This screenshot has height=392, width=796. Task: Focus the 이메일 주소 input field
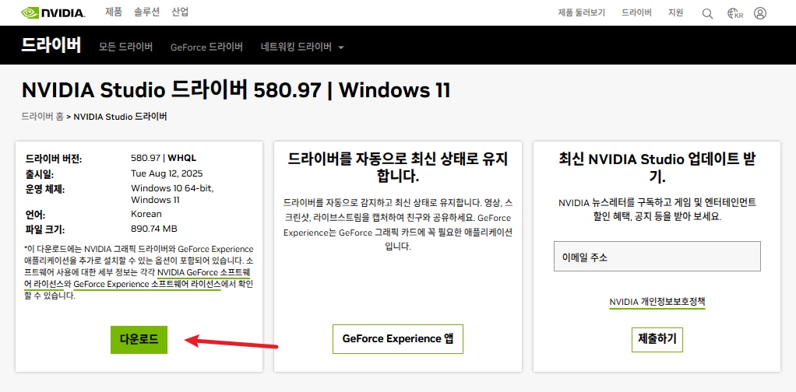[x=651, y=257]
